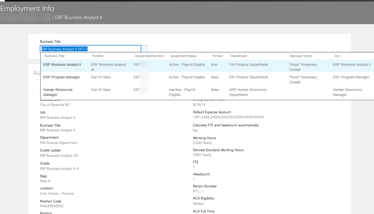Image resolution: width=374 pixels, height=214 pixels.
Task: Click the Primary column header
Action: pyautogui.click(x=217, y=56)
